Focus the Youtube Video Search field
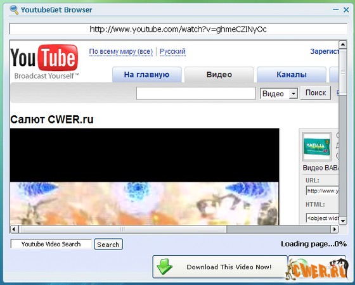 pyautogui.click(x=51, y=244)
